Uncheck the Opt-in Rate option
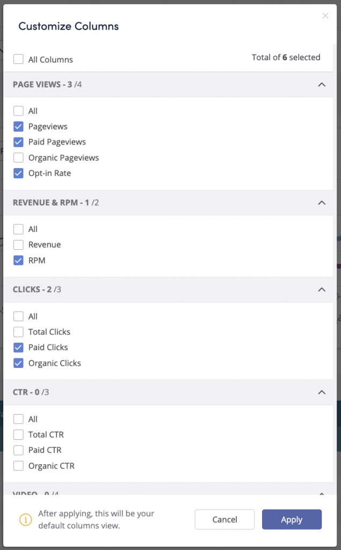 (x=19, y=173)
